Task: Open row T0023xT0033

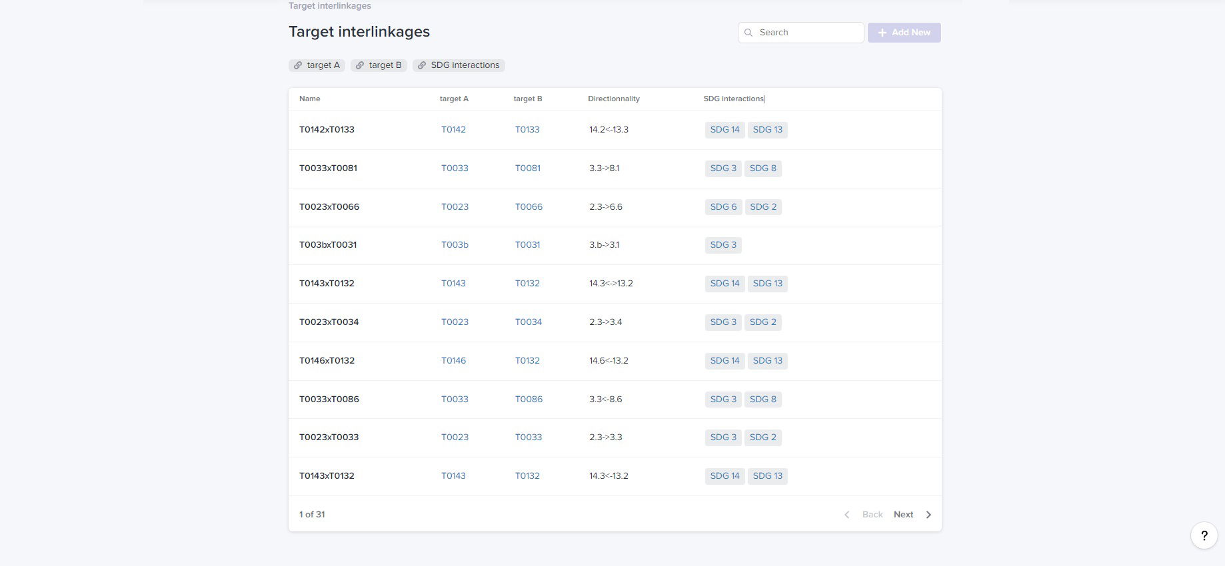Action: click(x=615, y=437)
